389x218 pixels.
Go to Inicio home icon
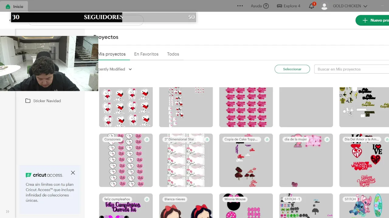point(8,6)
